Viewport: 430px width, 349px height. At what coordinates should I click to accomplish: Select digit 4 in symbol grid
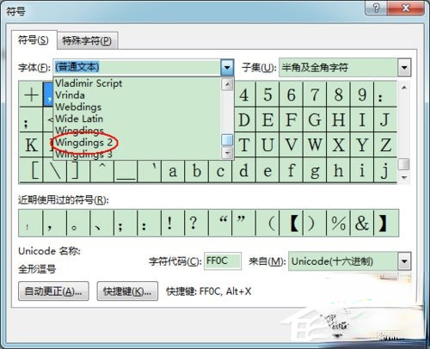click(x=243, y=95)
